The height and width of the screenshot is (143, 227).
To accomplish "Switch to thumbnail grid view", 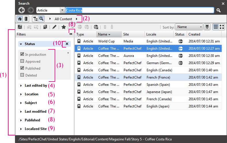I will [x=222, y=27].
